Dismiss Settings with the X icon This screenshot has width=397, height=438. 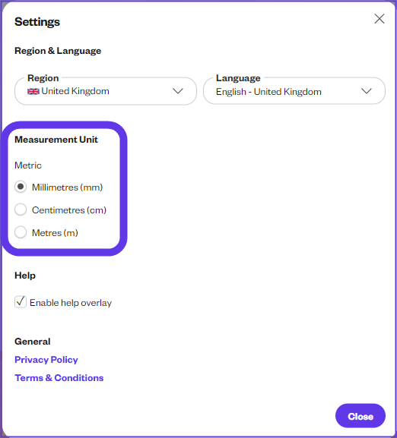tap(380, 19)
